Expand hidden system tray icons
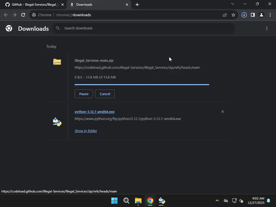Viewport: 276px width, 207px height. 217,201
